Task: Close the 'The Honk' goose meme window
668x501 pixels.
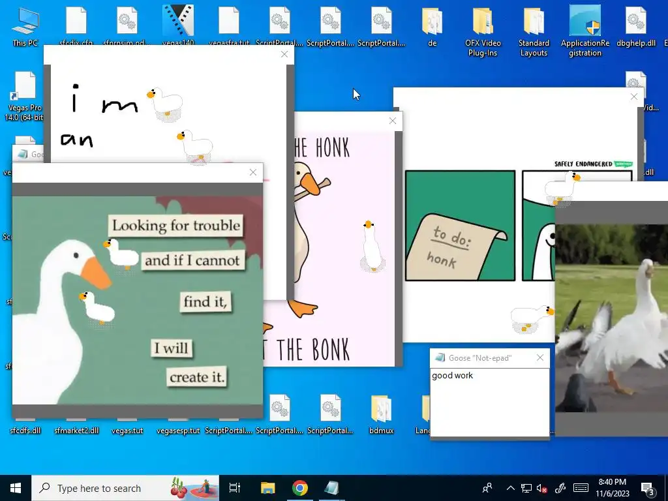Action: [392, 121]
